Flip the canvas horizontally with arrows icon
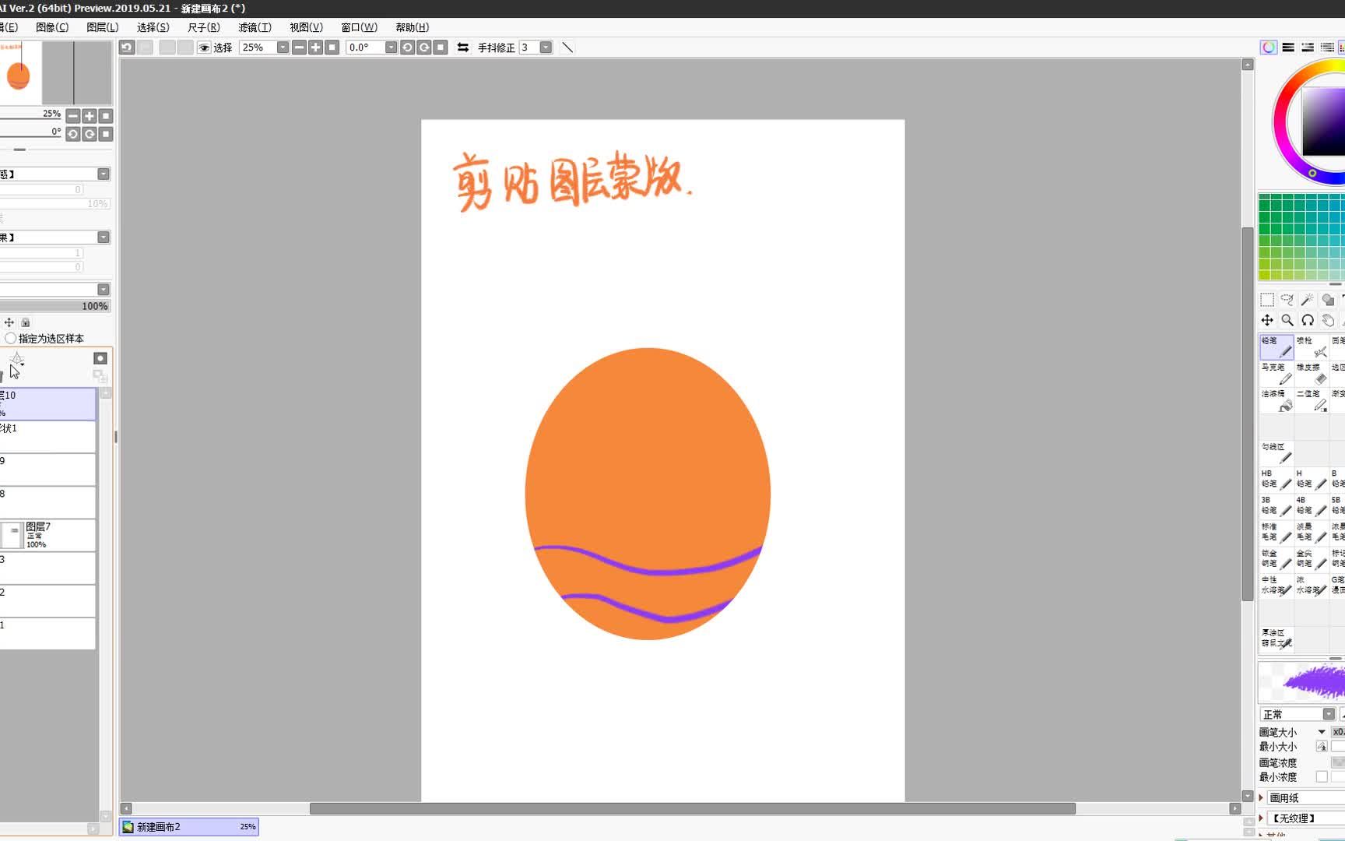The width and height of the screenshot is (1345, 841). (463, 48)
